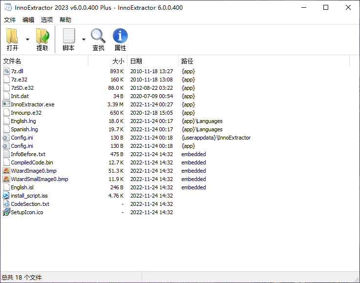Select the file name 7z.dll

pyautogui.click(x=17, y=71)
